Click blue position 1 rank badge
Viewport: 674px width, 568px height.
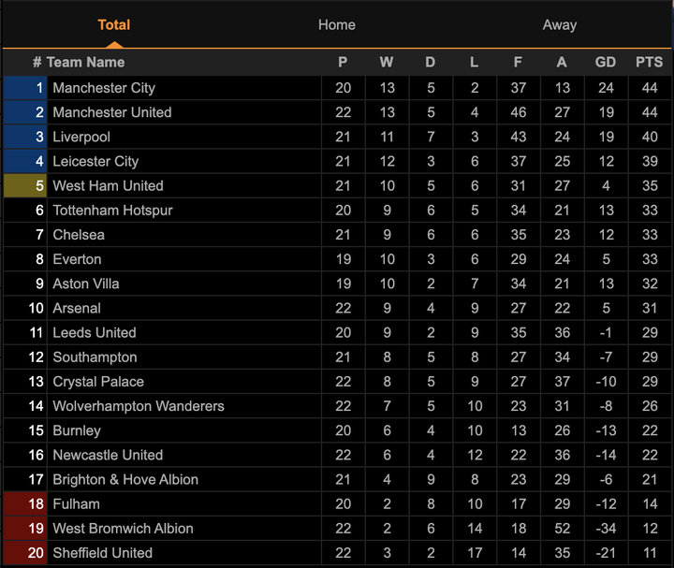(25, 88)
